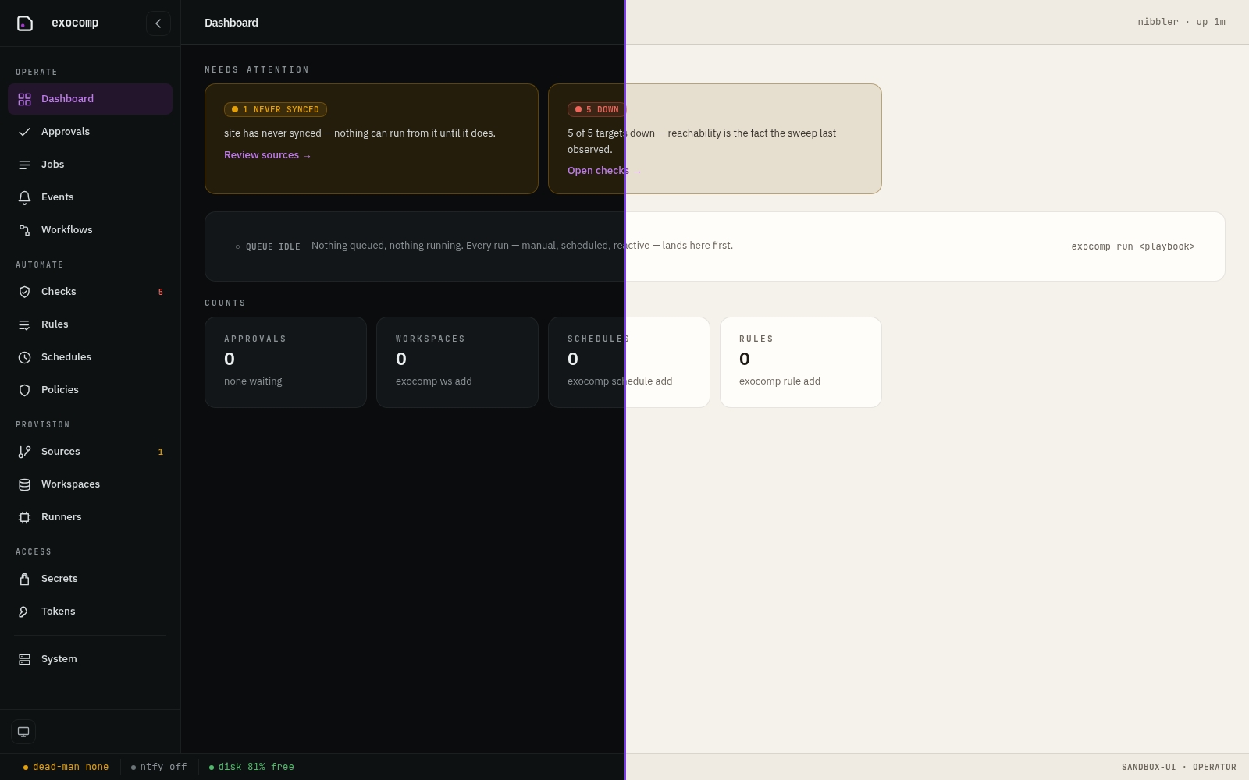1249x780 pixels.
Task: Click the disk 81% free status entry
Action: pos(251,768)
